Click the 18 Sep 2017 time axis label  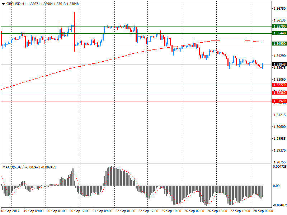click(10, 211)
